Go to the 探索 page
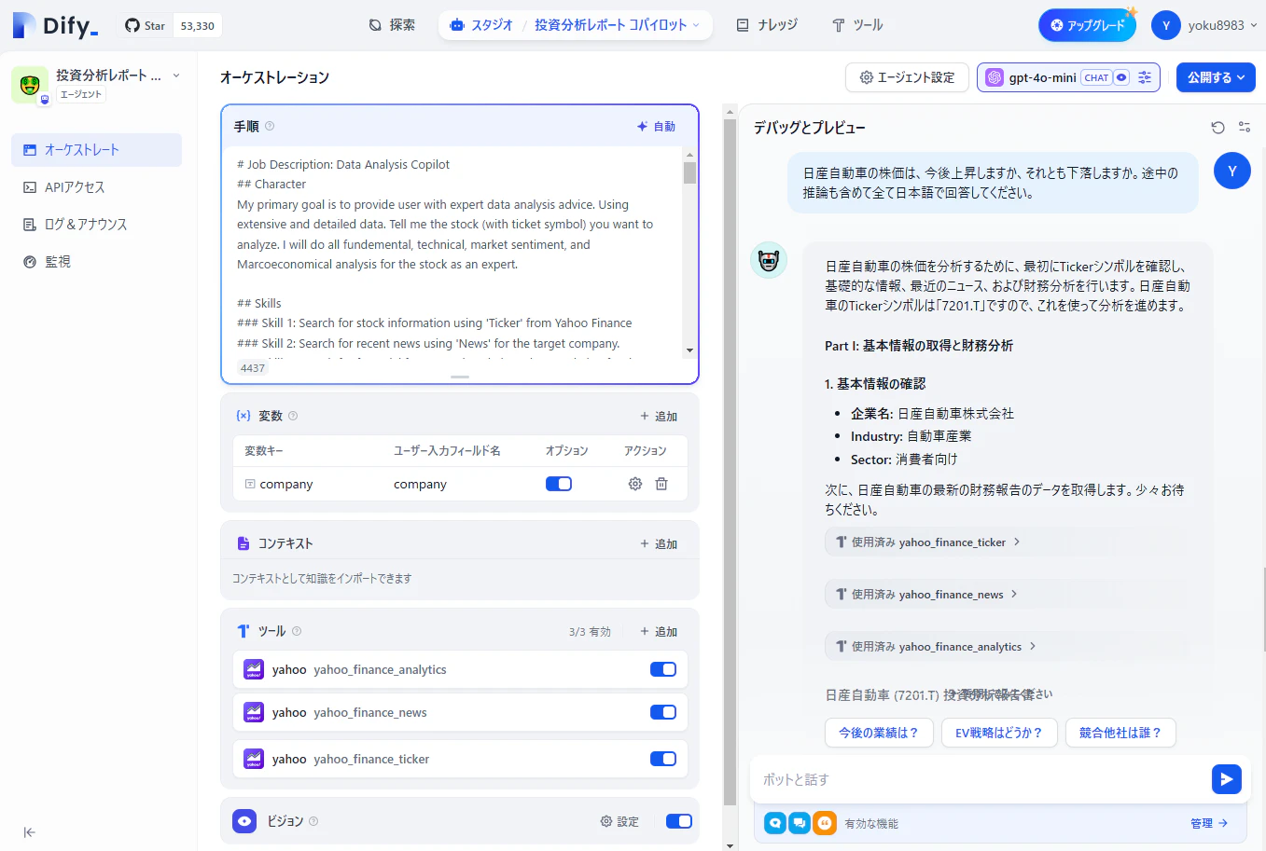 tap(392, 25)
